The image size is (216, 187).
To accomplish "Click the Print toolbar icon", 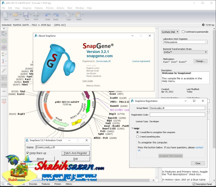I will tap(36, 15).
